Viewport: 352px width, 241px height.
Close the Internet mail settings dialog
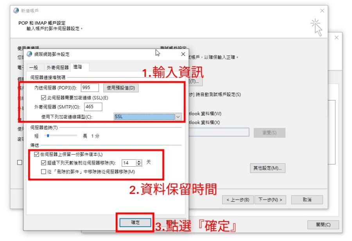click(183, 54)
